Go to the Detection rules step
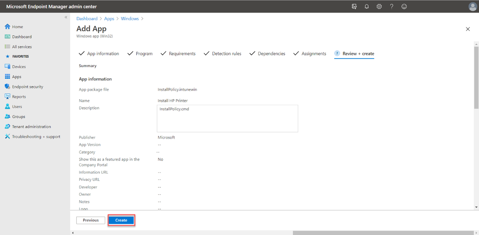The image size is (479, 235). tap(222, 54)
